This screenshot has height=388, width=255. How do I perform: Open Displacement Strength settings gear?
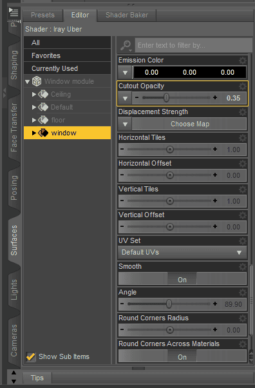tap(243, 112)
